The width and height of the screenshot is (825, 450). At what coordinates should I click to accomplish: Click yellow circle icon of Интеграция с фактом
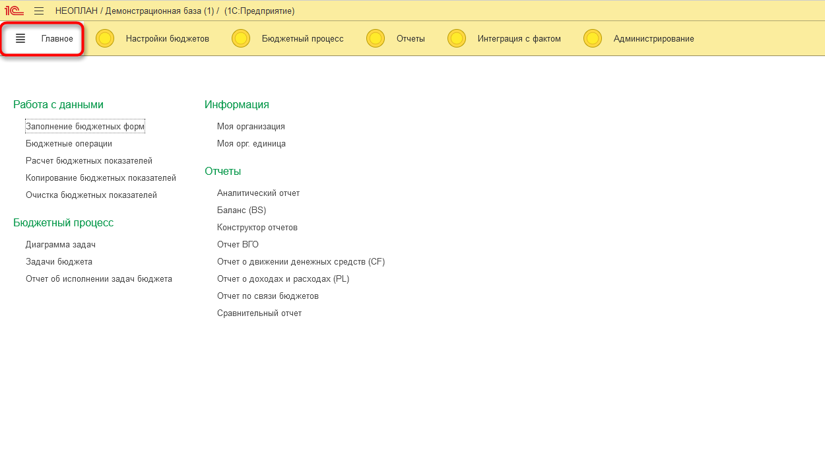pos(457,38)
